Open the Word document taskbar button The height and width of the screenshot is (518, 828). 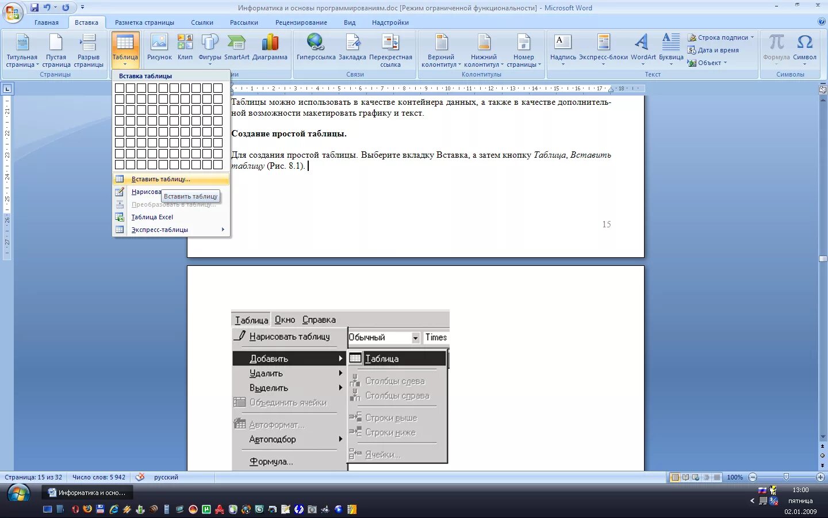[x=87, y=493]
